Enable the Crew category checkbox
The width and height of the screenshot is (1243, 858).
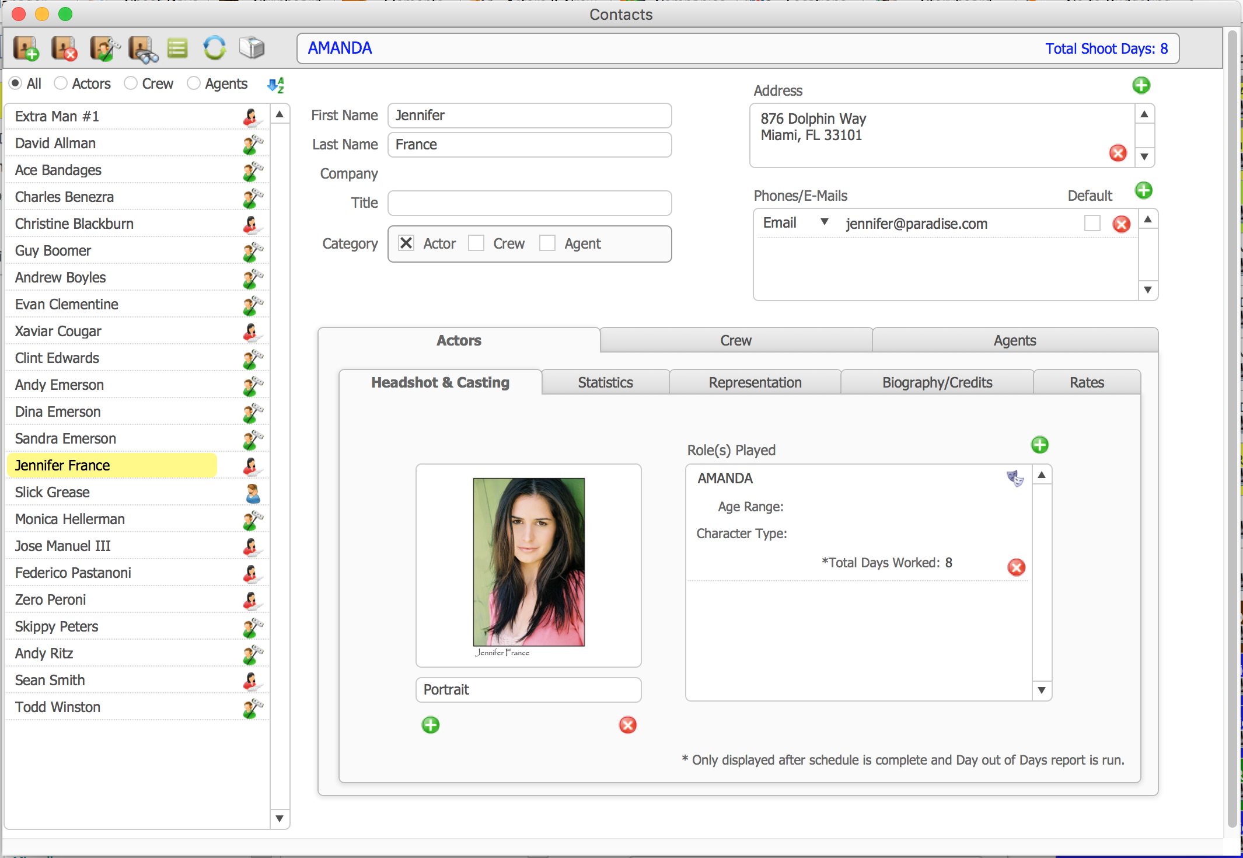476,244
